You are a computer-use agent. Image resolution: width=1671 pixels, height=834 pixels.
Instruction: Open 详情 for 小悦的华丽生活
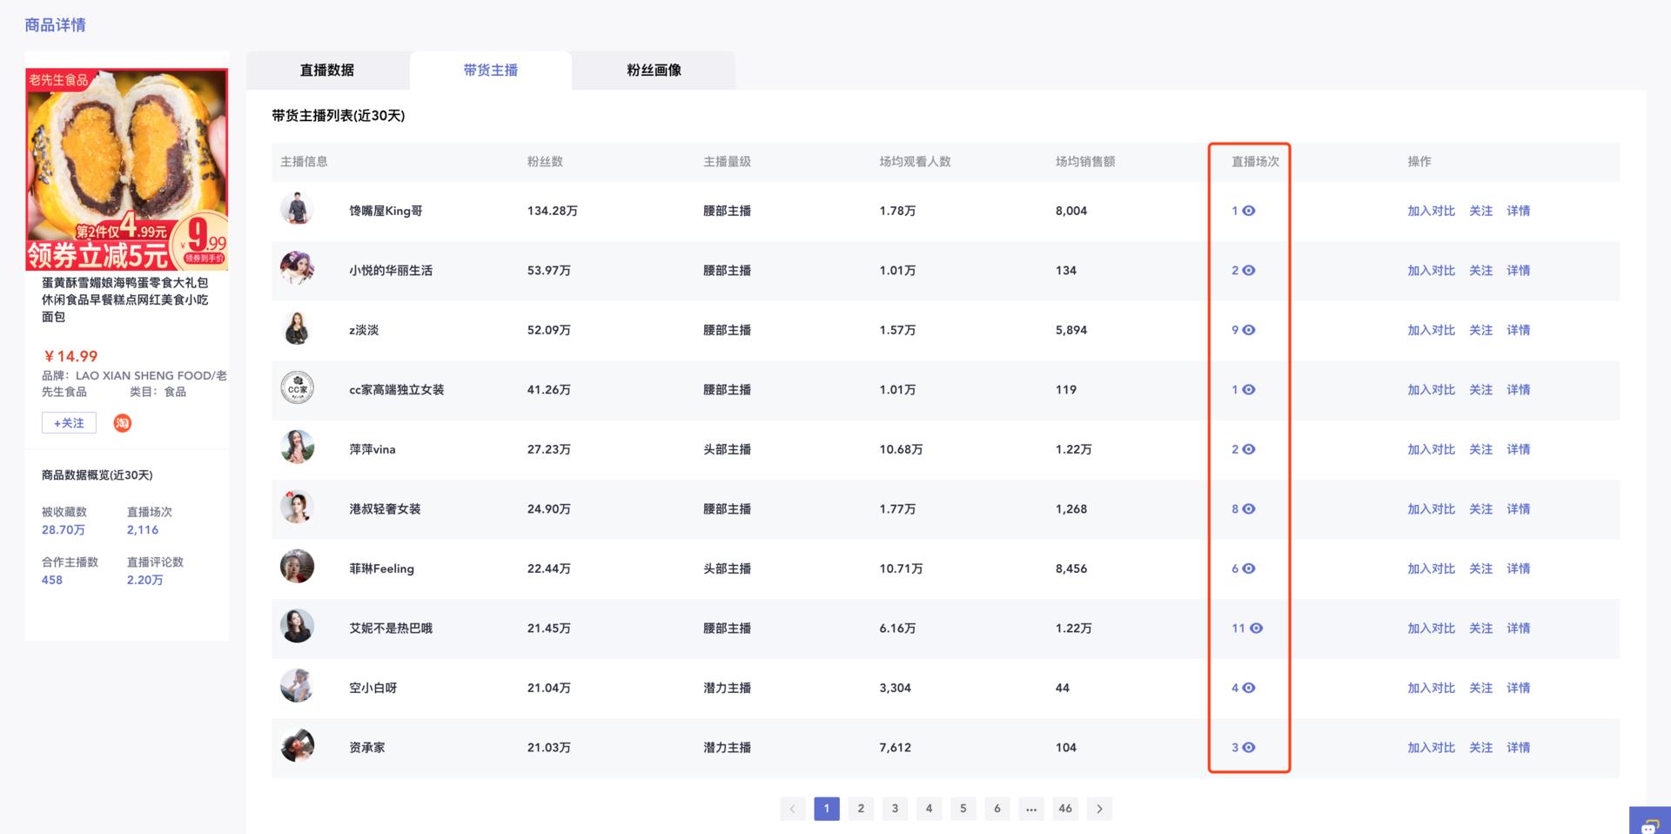click(1518, 271)
